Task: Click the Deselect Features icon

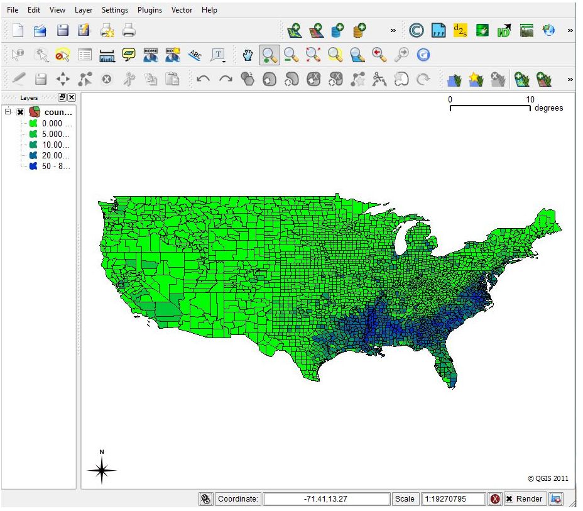Action: coord(62,55)
